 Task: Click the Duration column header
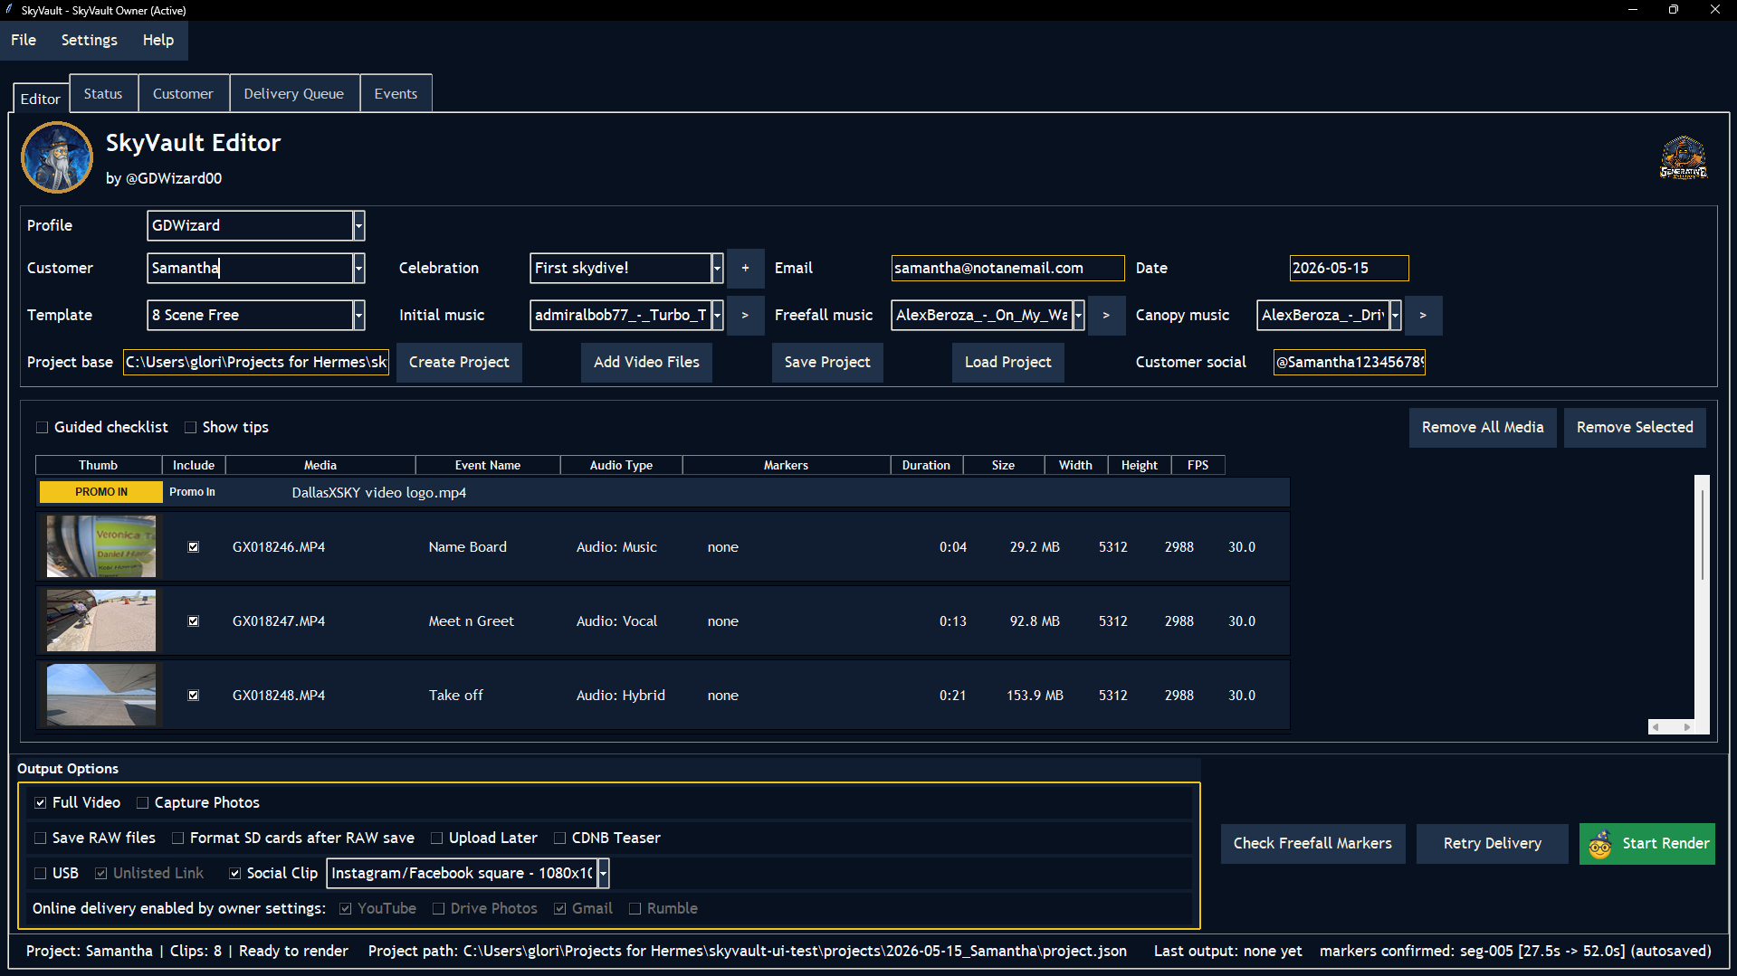(926, 465)
